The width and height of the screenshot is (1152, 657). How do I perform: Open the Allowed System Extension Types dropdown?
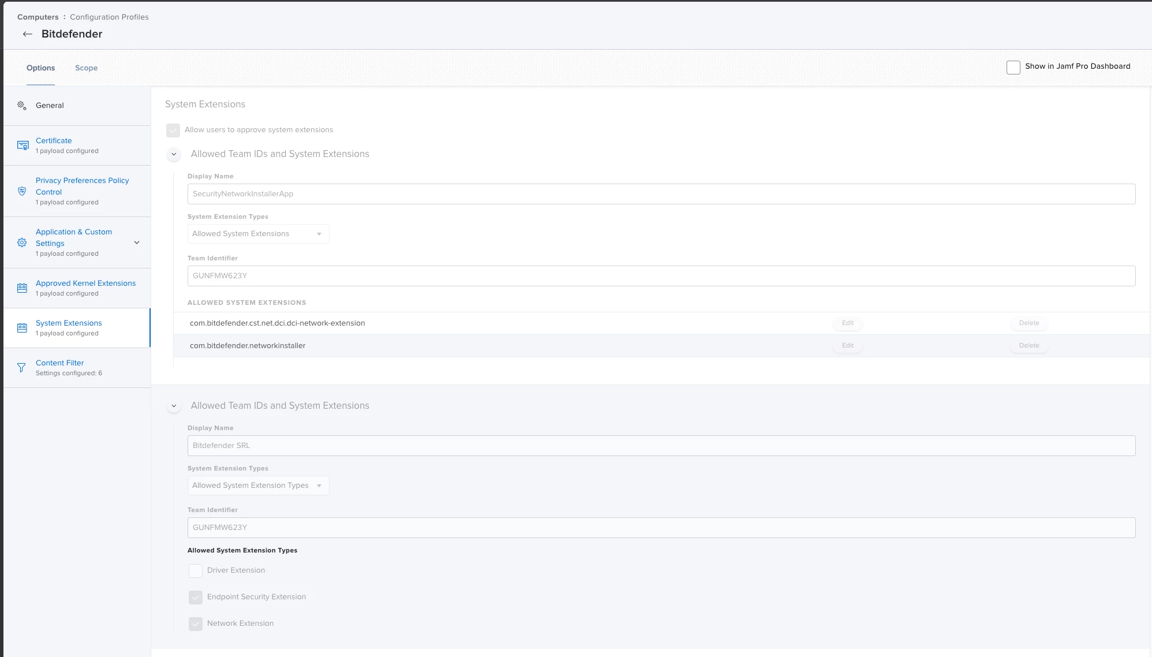pos(258,486)
